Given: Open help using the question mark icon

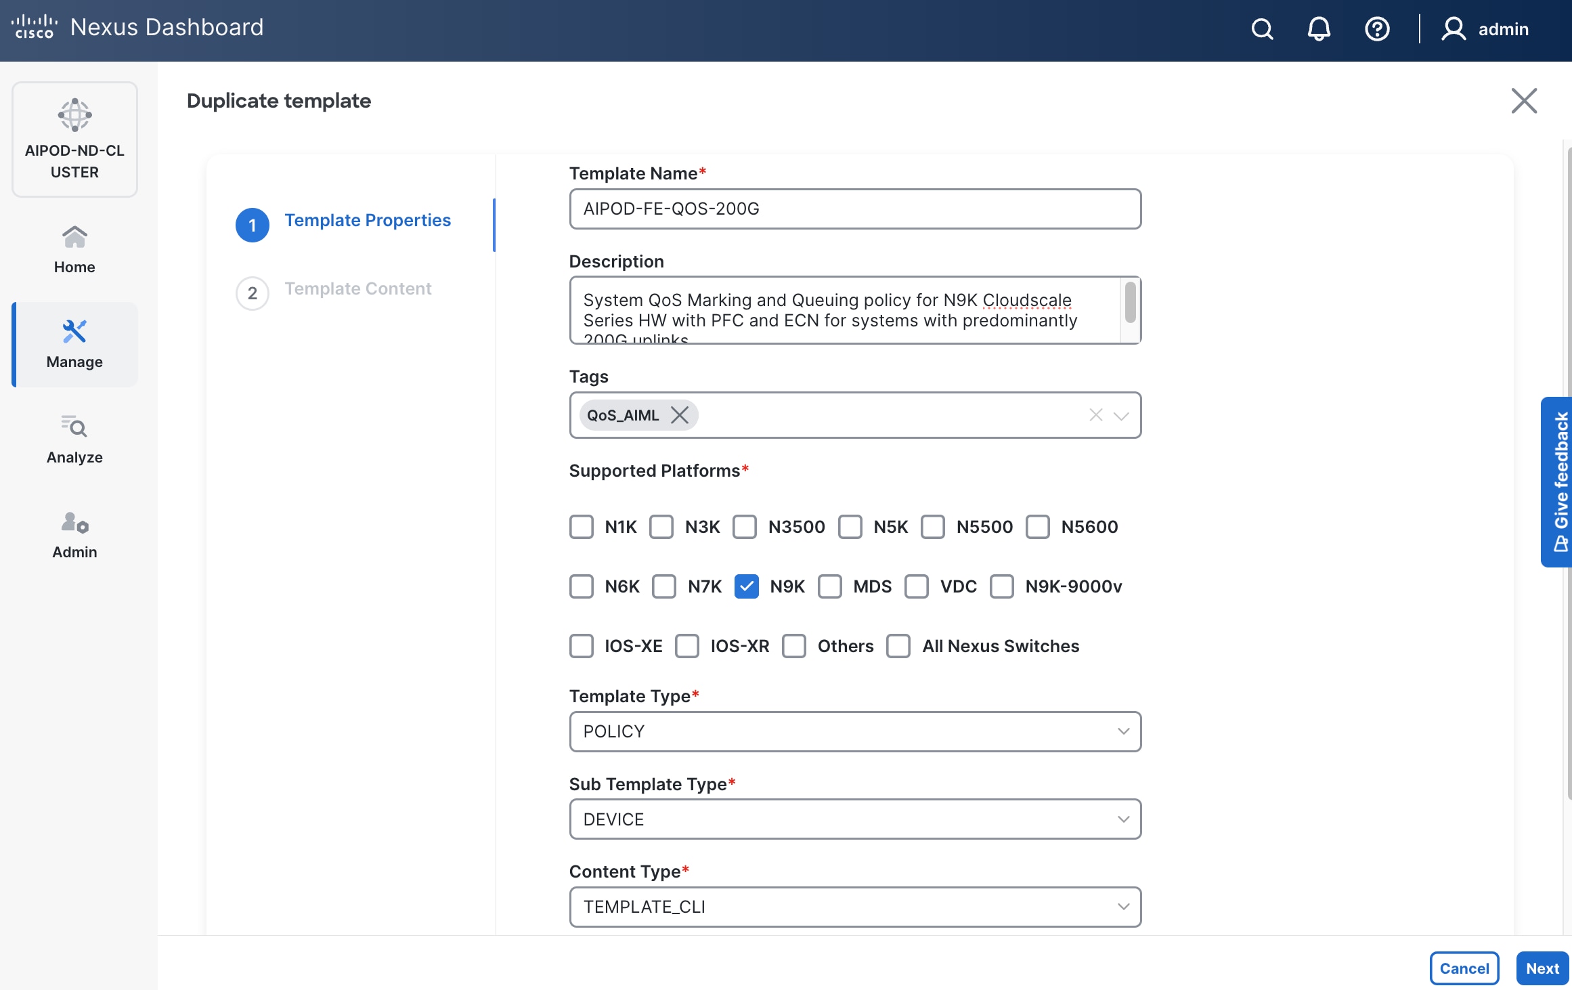Looking at the screenshot, I should coord(1377,29).
